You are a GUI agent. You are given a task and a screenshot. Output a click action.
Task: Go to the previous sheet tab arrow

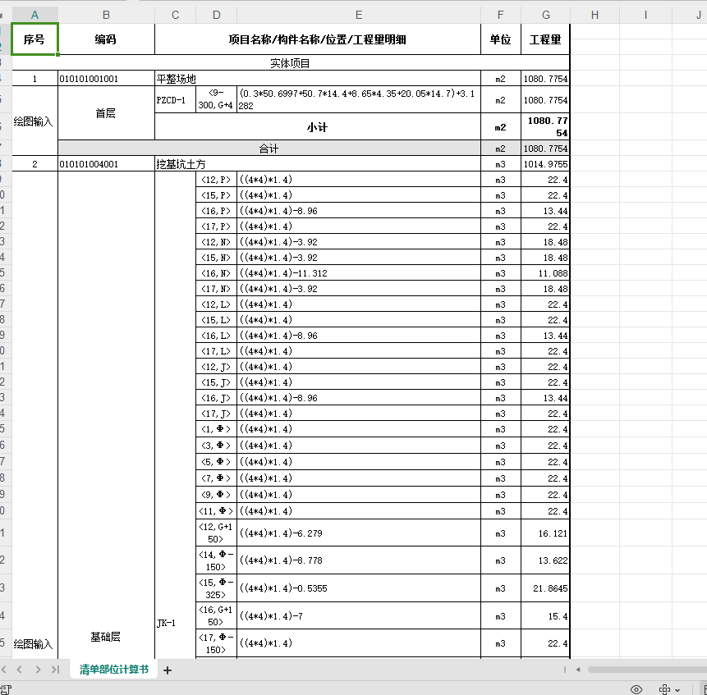point(20,670)
